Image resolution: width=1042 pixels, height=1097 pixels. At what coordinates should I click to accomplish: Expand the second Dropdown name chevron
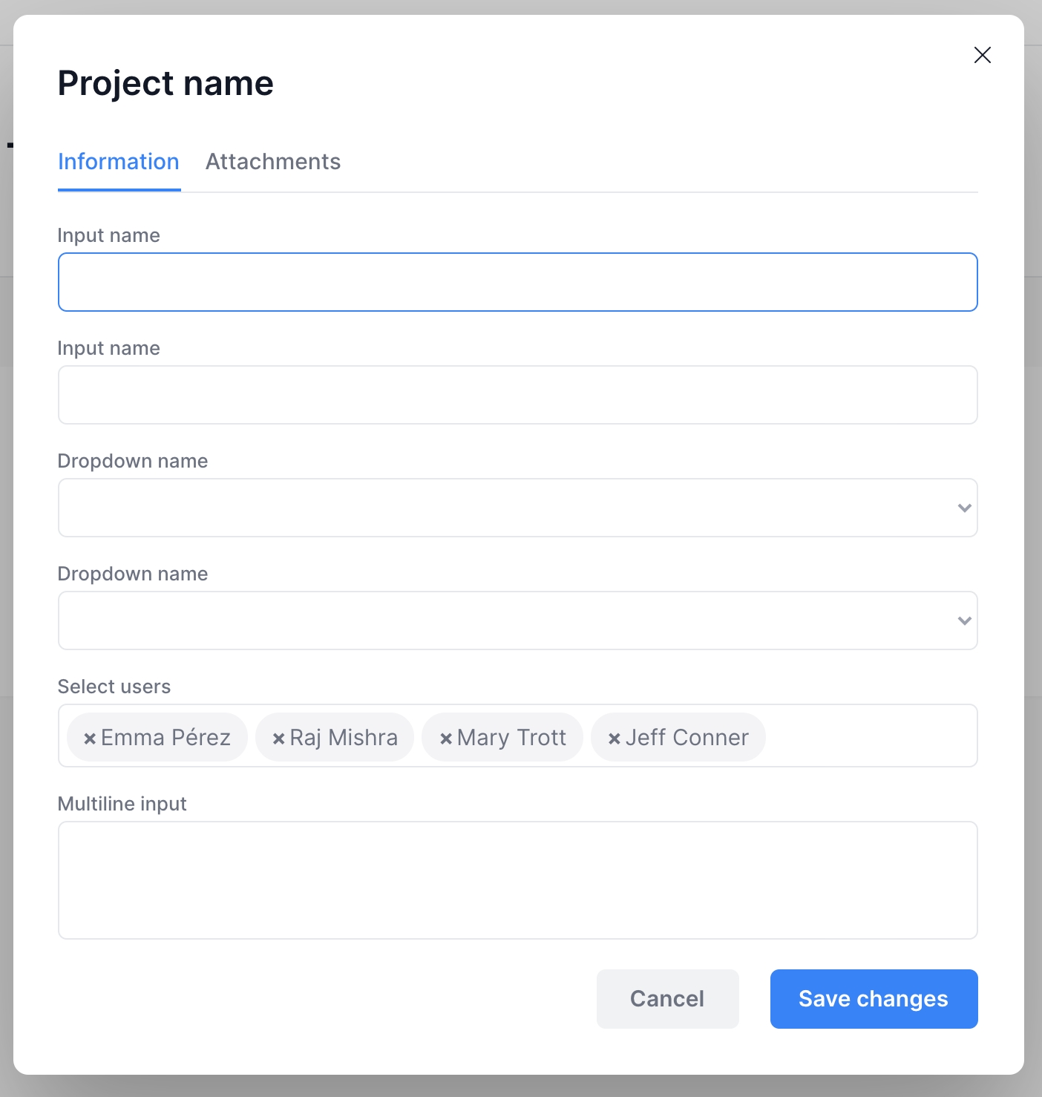pos(964,620)
